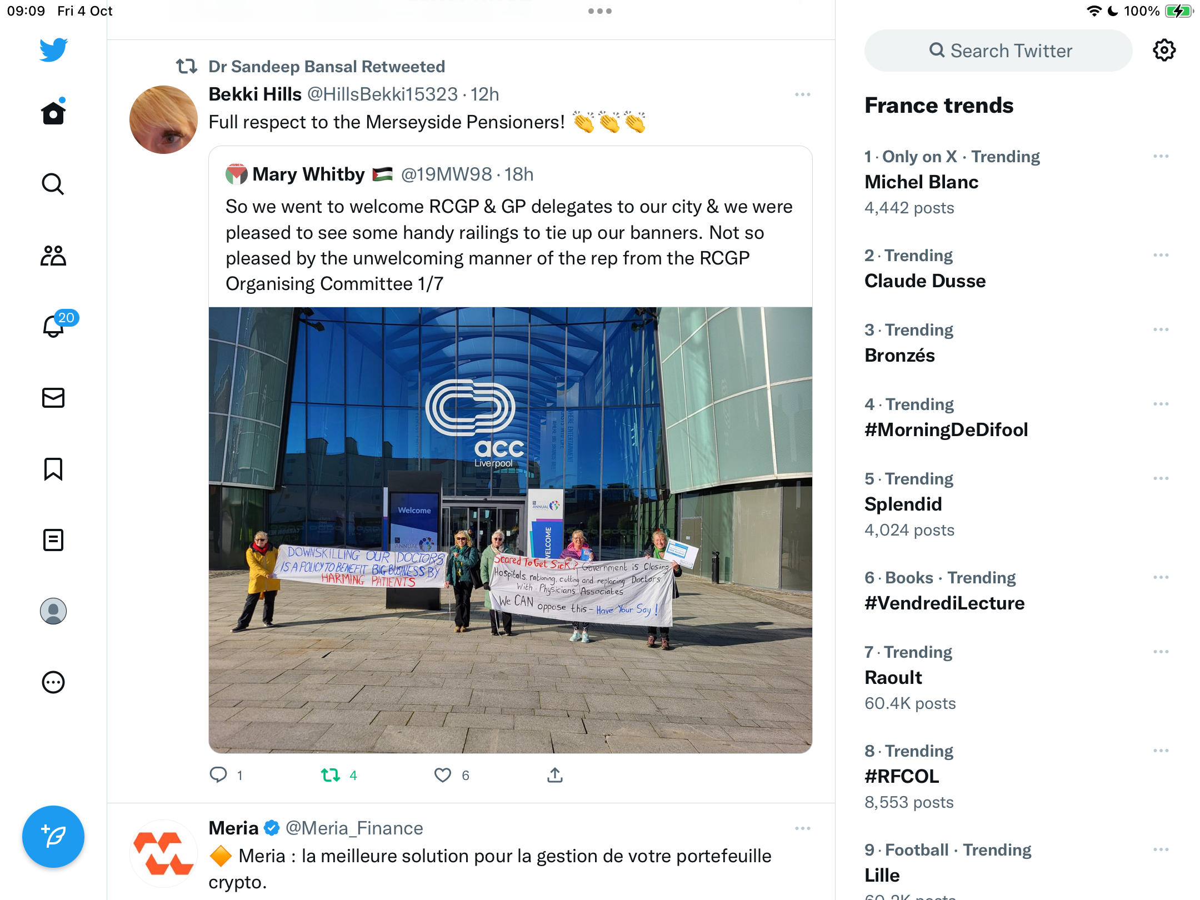Viewport: 1200px width, 900px height.
Task: Open the ACC Liverpool protest photo
Action: (511, 530)
